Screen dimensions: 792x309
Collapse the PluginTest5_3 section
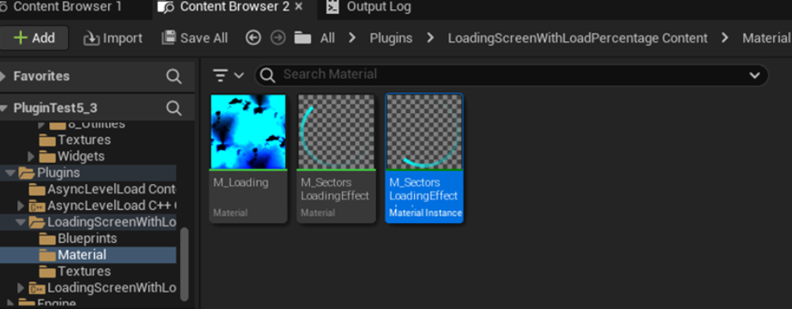point(3,108)
